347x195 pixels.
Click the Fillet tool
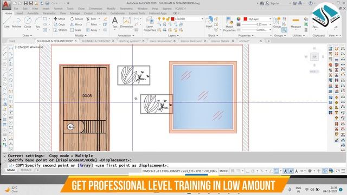(92, 24)
